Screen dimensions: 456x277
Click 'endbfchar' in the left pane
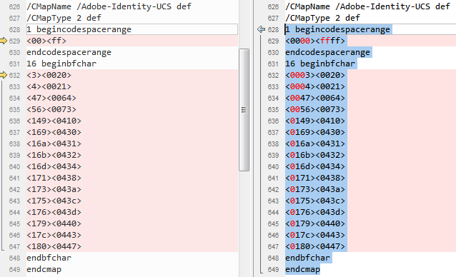[x=49, y=258]
